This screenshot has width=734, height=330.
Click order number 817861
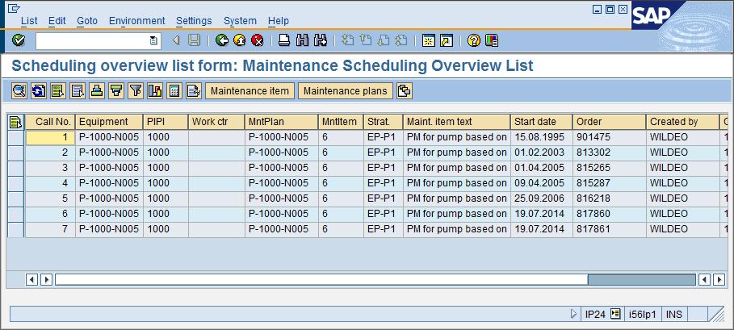pyautogui.click(x=593, y=229)
